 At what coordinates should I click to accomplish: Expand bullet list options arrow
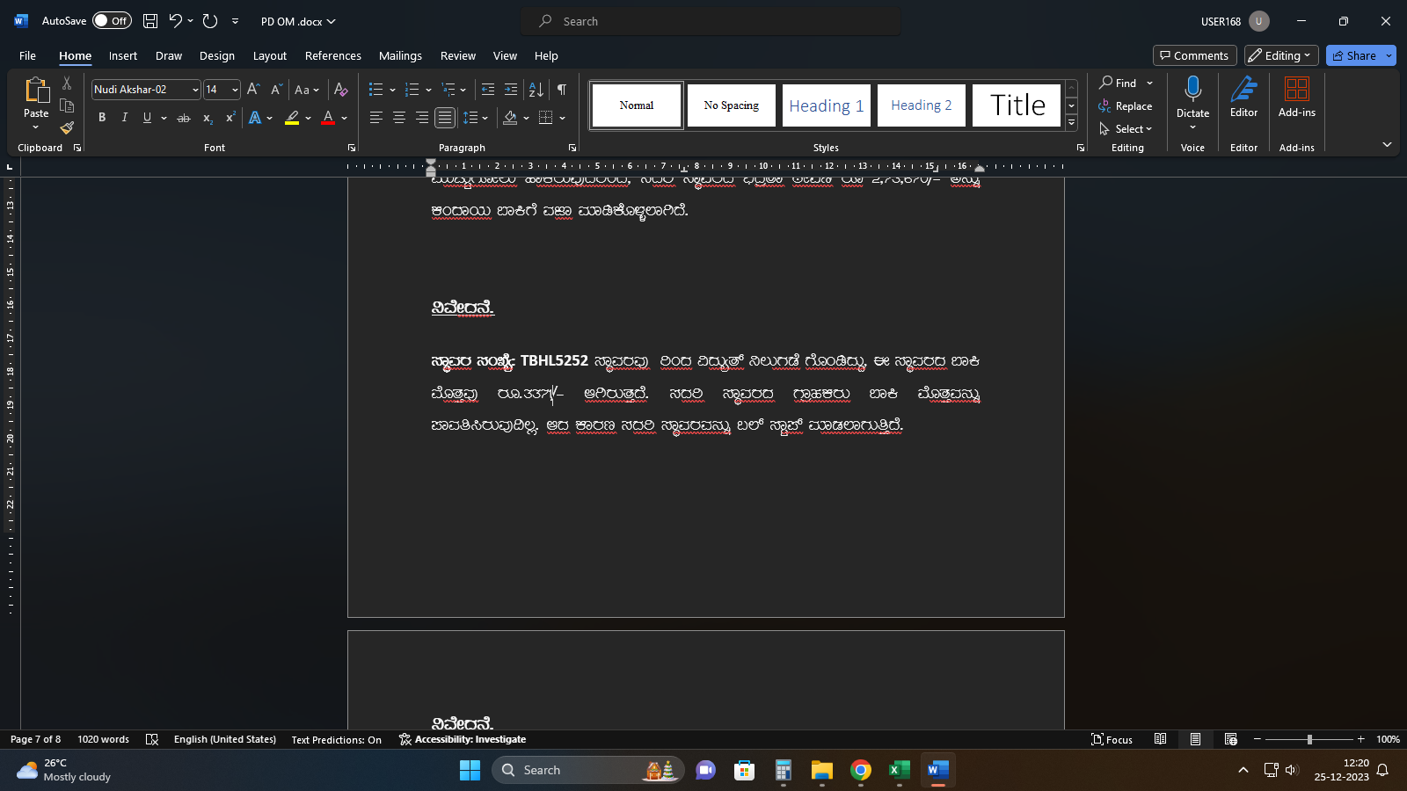tap(392, 90)
